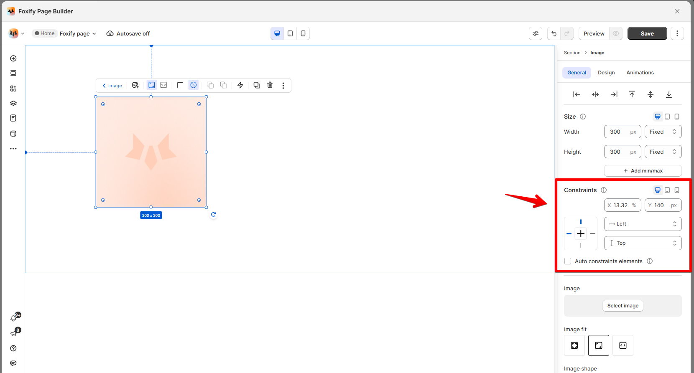Select the image fit contain icon in element toolbar
The image size is (694, 373).
[164, 85]
